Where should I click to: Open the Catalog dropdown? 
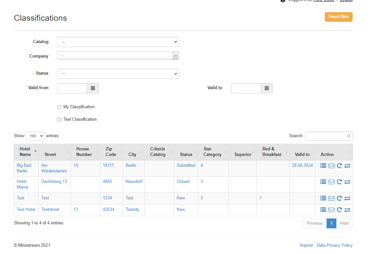[118, 42]
